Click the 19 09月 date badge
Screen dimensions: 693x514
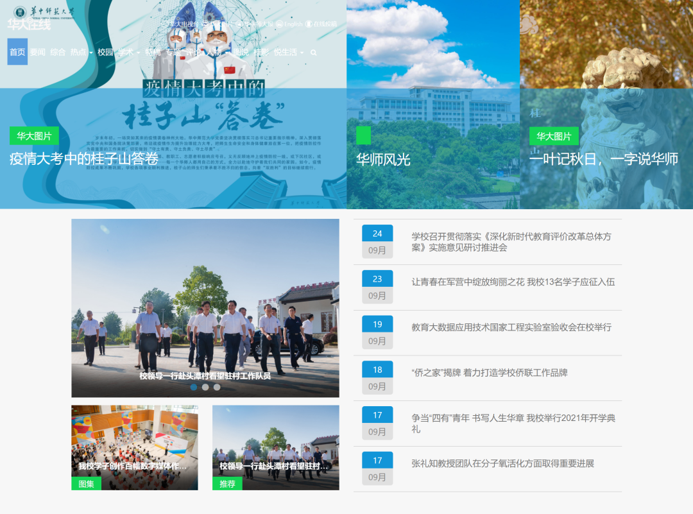377,333
